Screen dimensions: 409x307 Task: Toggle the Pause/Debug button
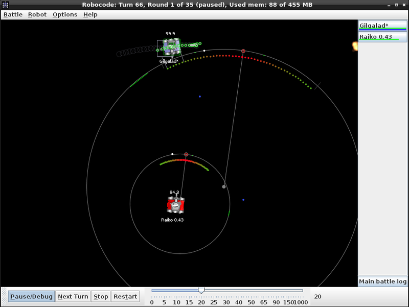click(31, 297)
